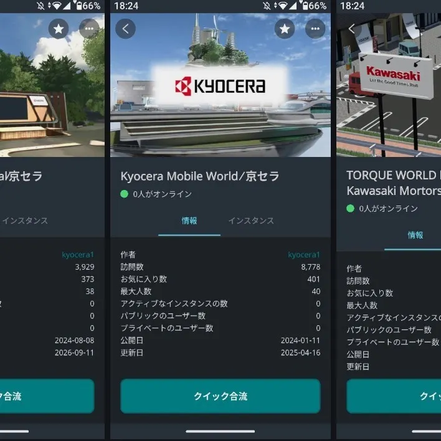This screenshot has height=441, width=441.
Task: Tap the middle screen's bottom navigation handle
Action: (220, 431)
